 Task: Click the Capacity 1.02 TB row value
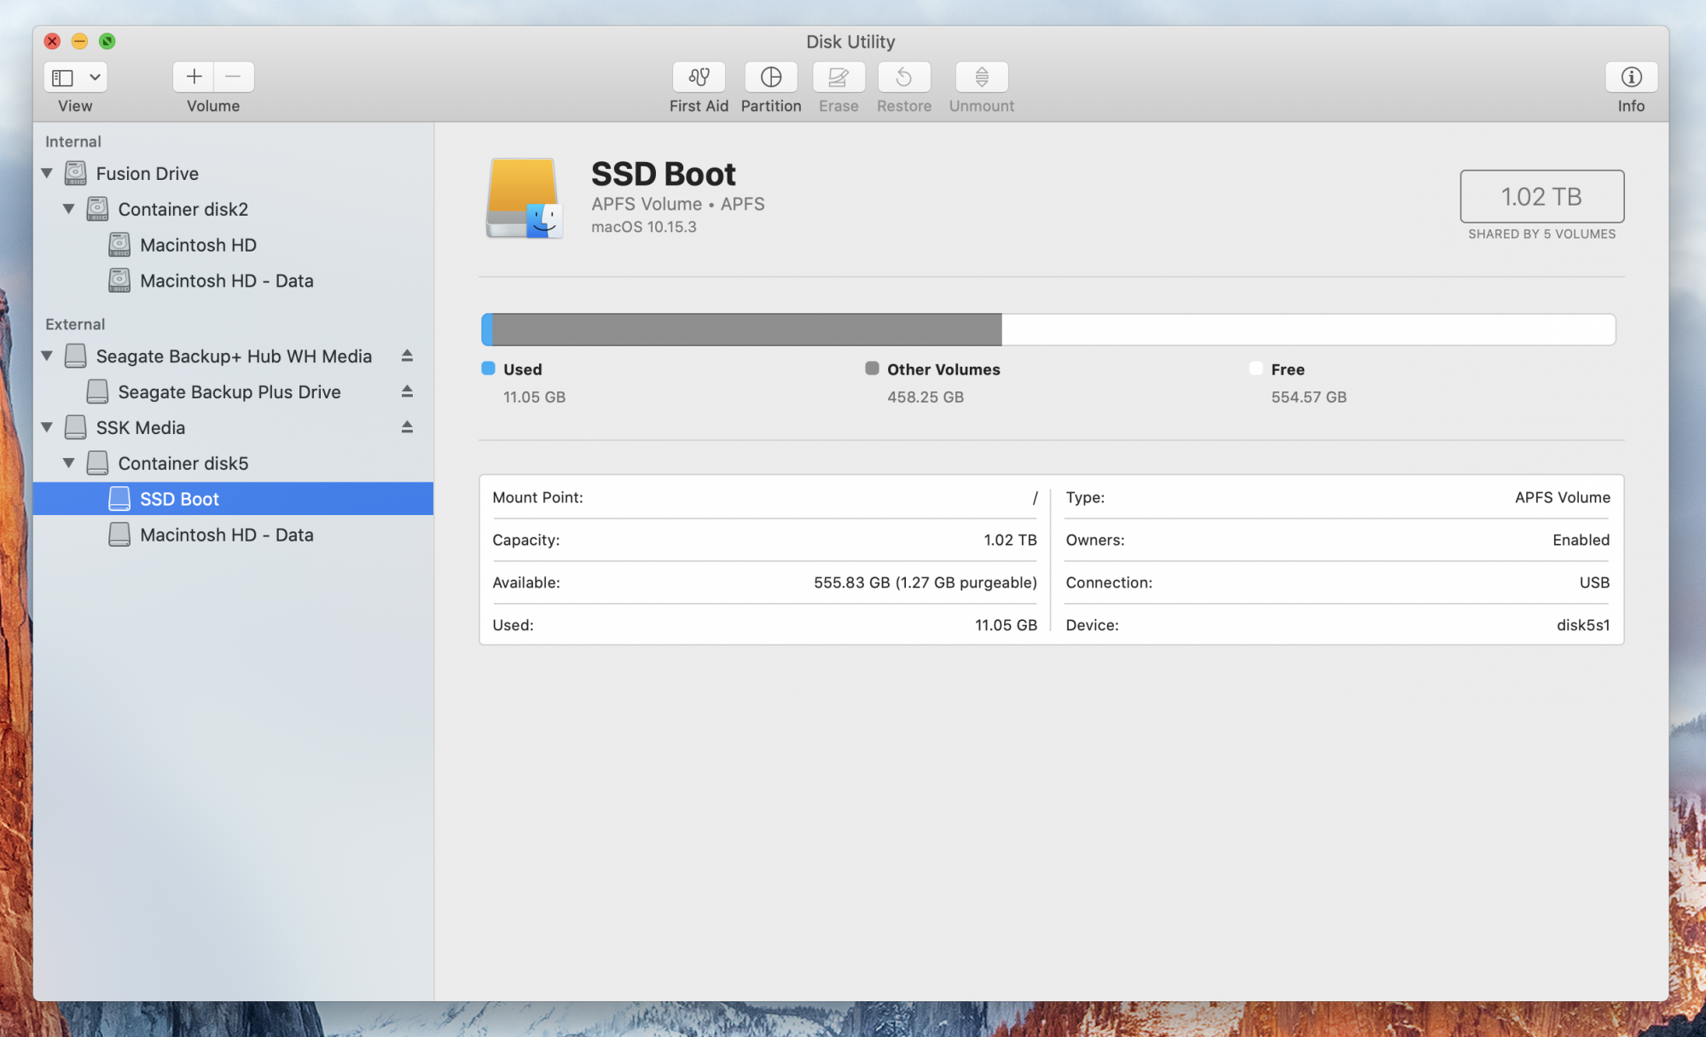click(x=1010, y=540)
